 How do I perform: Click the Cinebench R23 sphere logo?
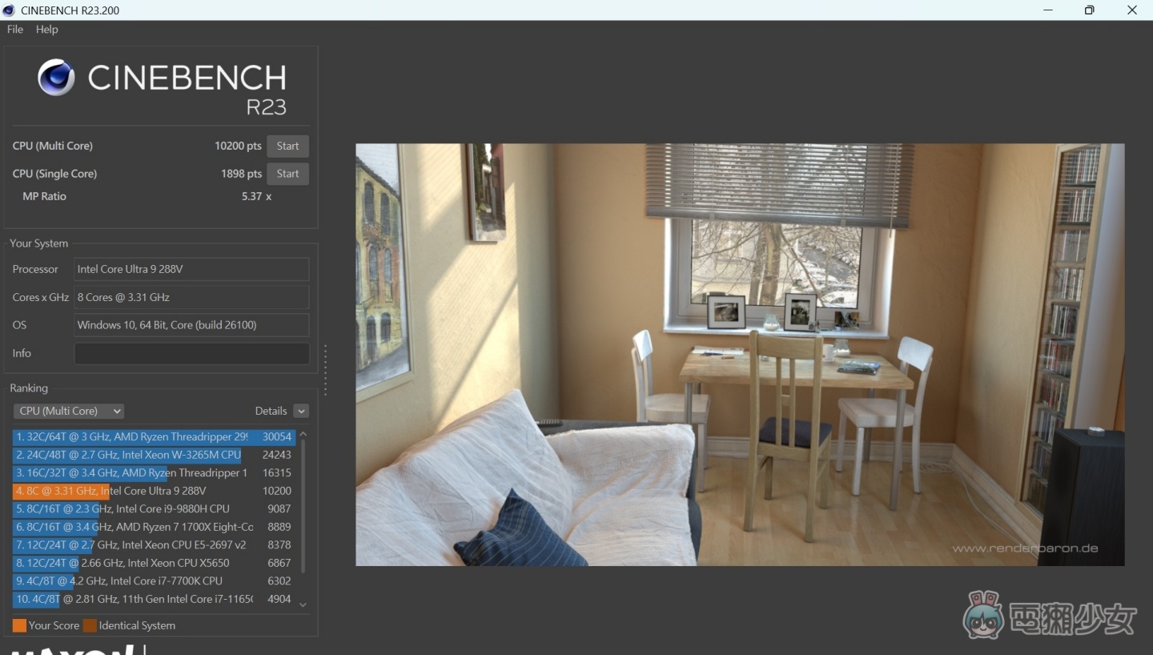56,78
